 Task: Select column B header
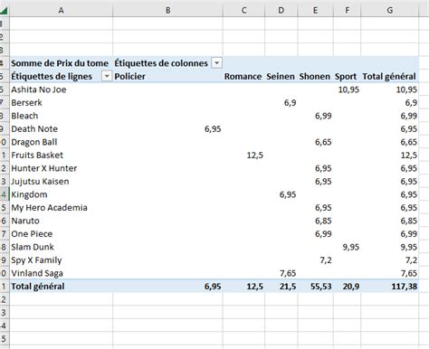click(167, 11)
